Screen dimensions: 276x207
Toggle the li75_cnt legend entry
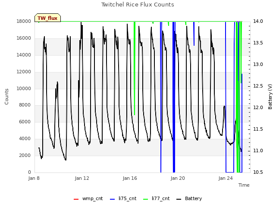point(123,199)
